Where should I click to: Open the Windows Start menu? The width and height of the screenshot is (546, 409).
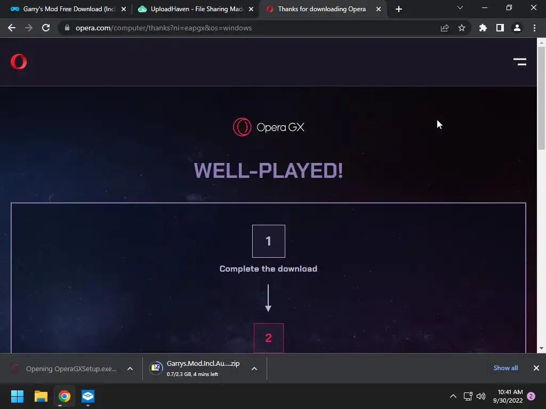point(17,396)
